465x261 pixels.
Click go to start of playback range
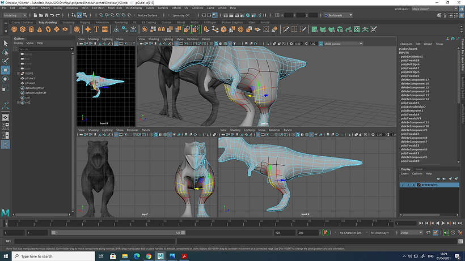(x=421, y=223)
